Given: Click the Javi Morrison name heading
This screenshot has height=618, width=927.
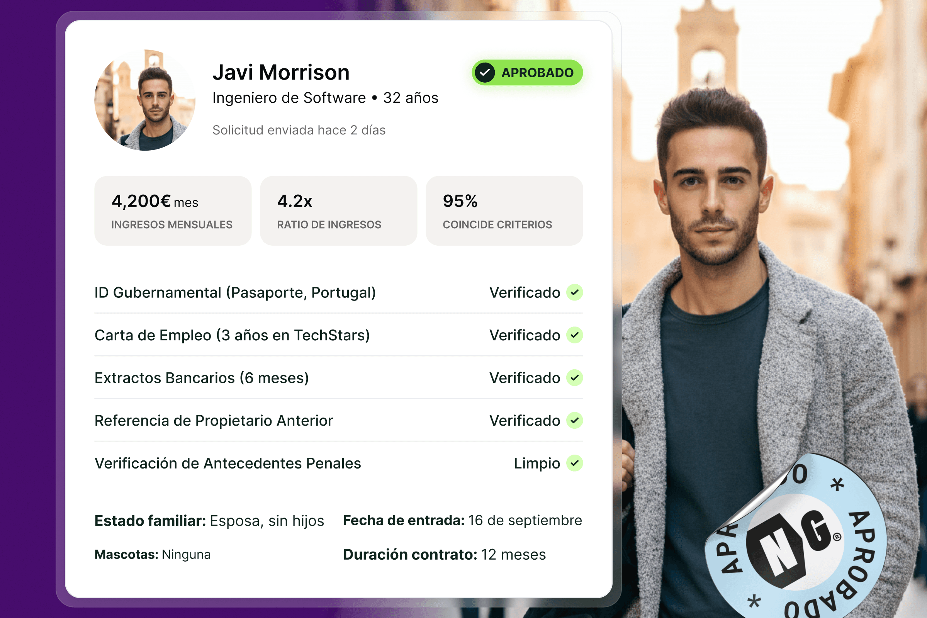Looking at the screenshot, I should click(281, 73).
